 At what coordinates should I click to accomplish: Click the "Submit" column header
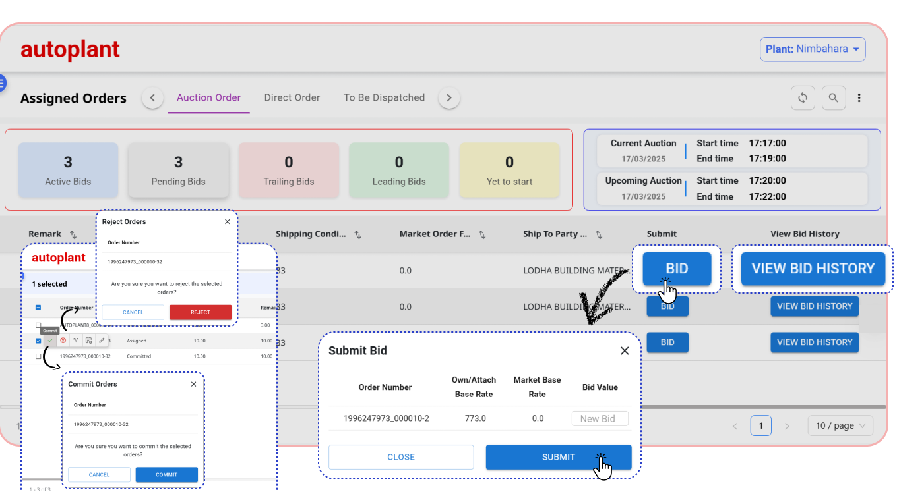coord(662,234)
